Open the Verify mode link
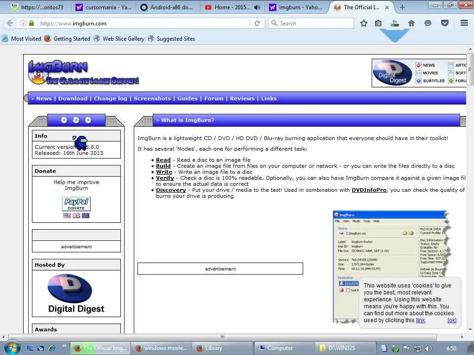The image size is (474, 355). click(165, 178)
